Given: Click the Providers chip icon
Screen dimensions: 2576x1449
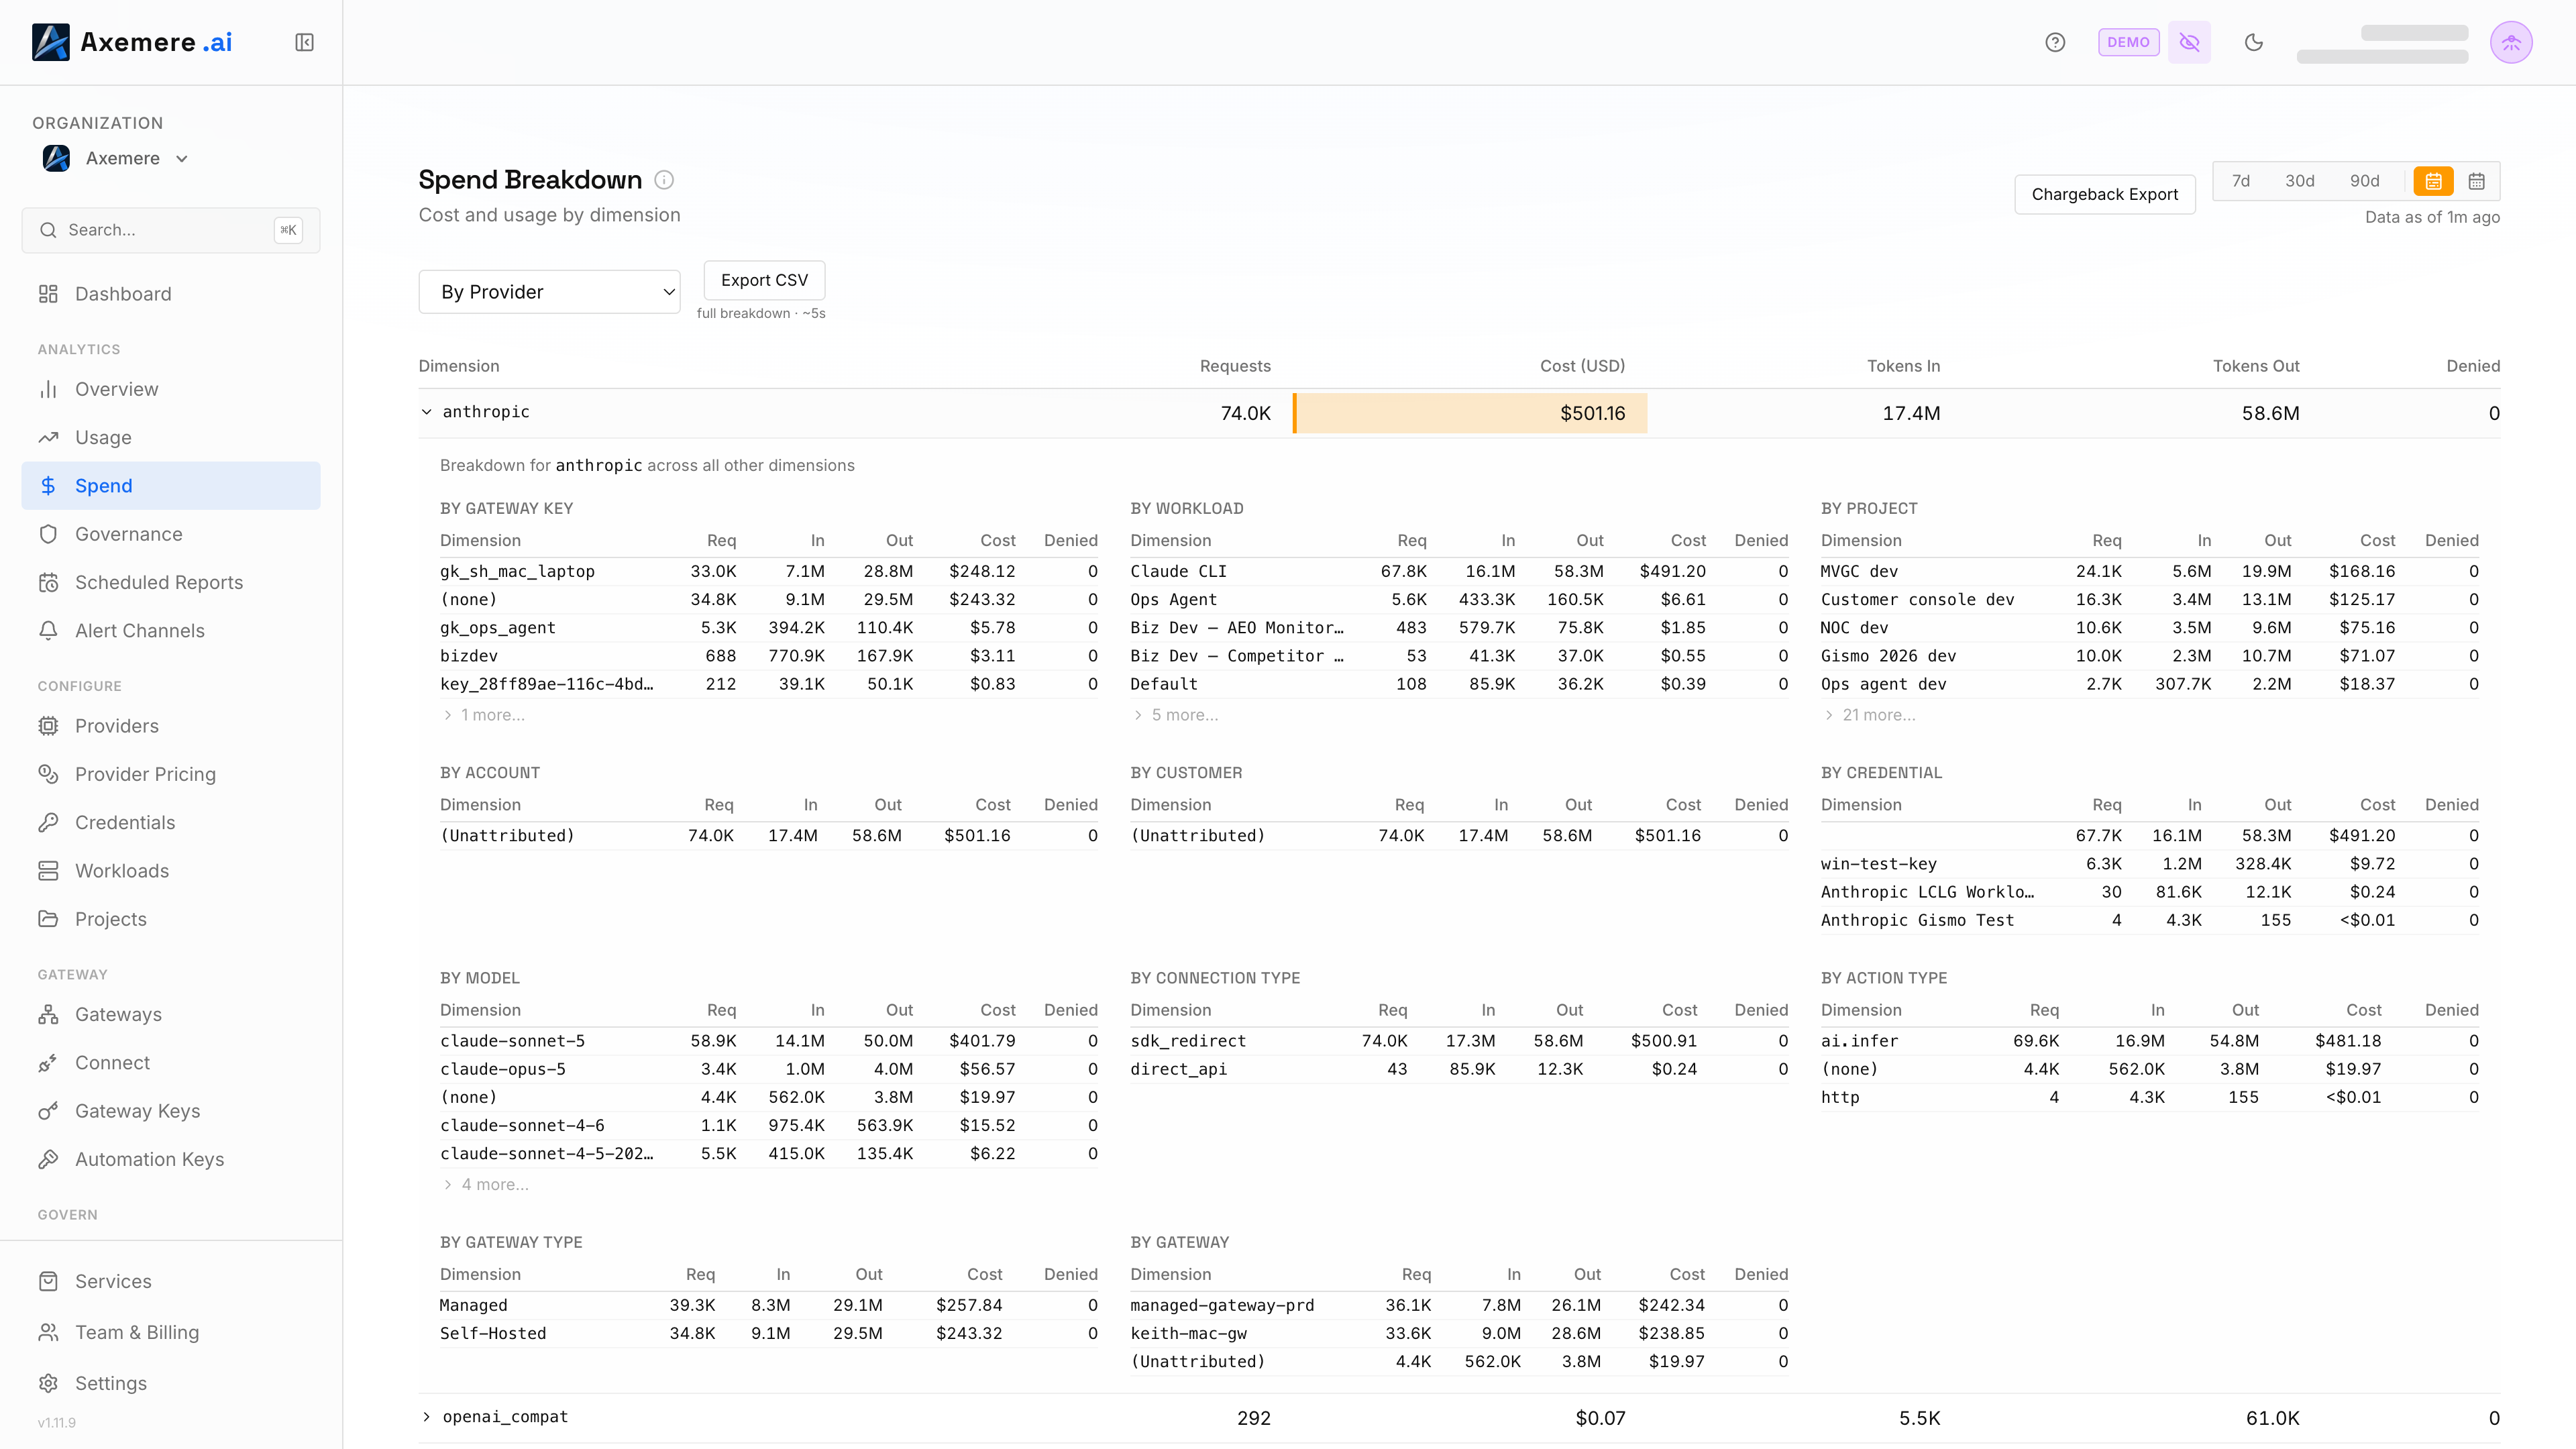Looking at the screenshot, I should pyautogui.click(x=48, y=726).
